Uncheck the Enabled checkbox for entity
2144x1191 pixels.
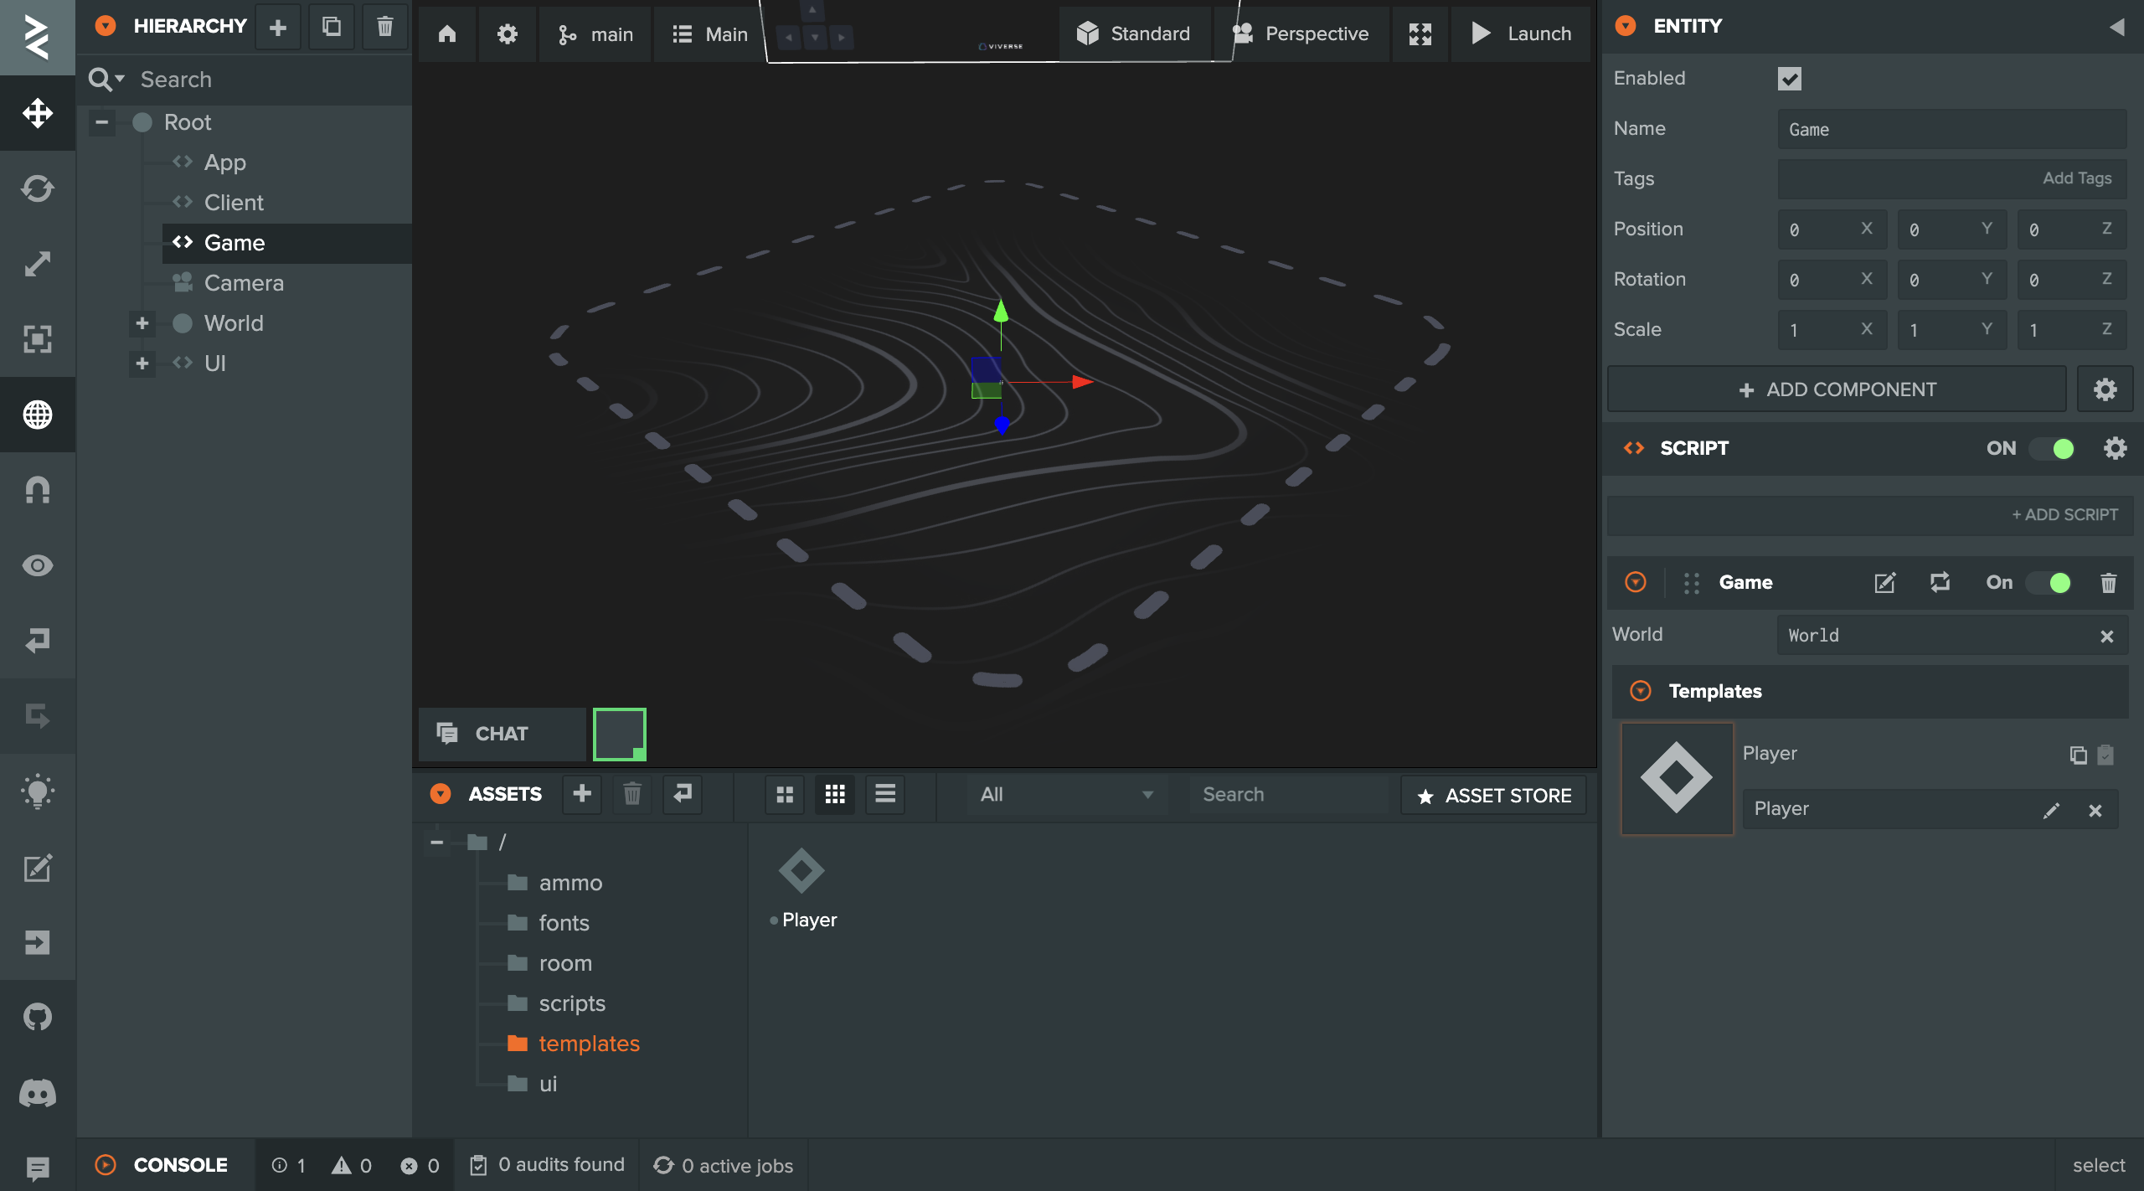[x=1789, y=79]
